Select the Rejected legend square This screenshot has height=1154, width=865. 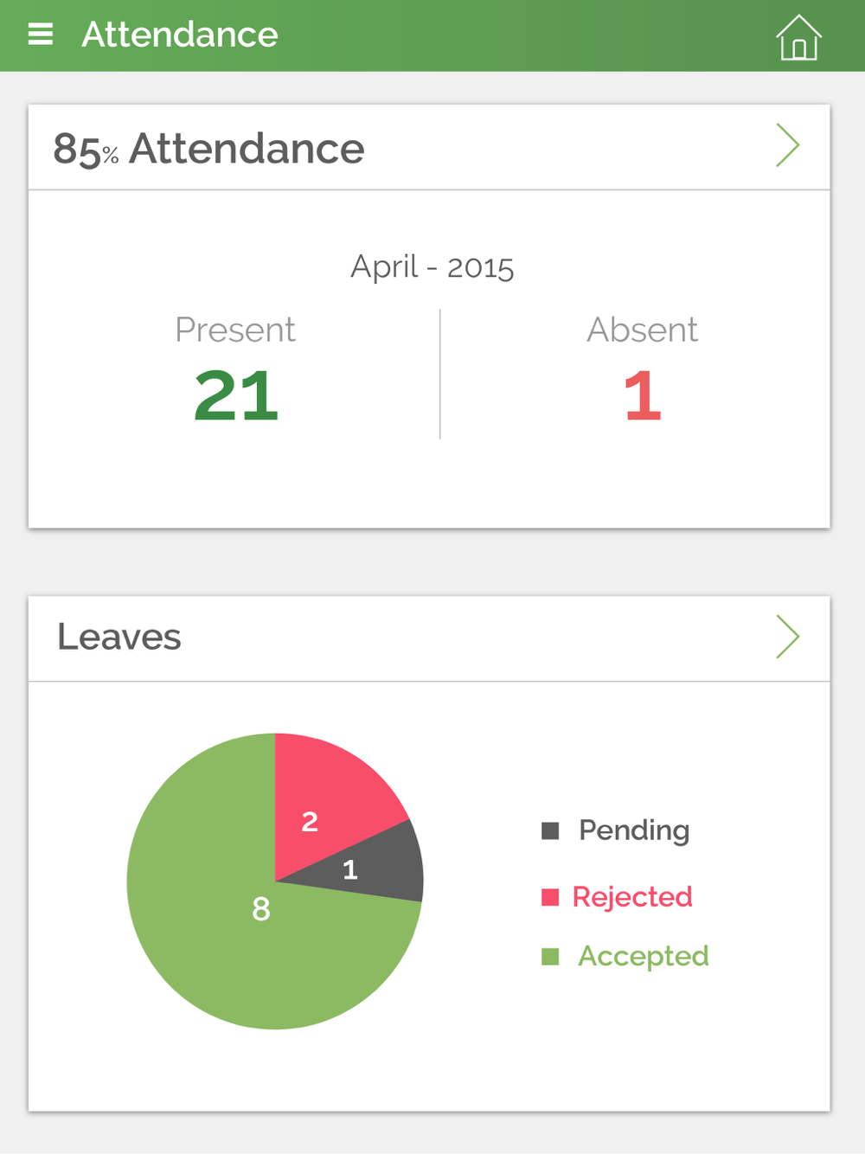click(550, 897)
